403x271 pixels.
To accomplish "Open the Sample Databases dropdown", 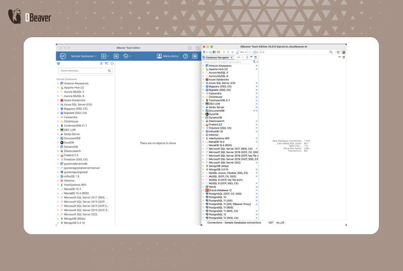I will coord(83,56).
